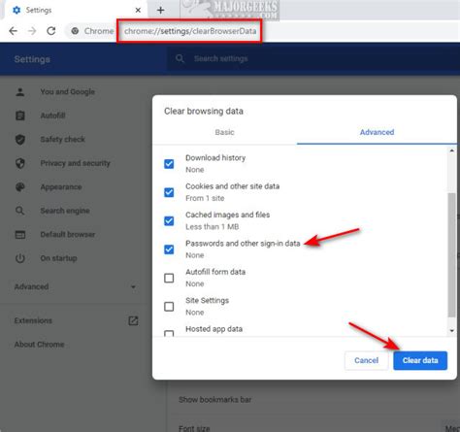
Task: Click the 'From 1 site' text
Action: (205, 198)
